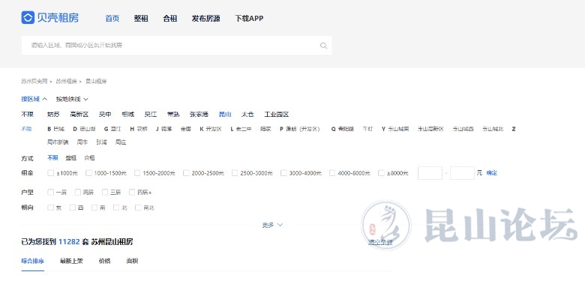Set rental 方式 to 合租
Screen dimensions: 585x281
point(89,158)
